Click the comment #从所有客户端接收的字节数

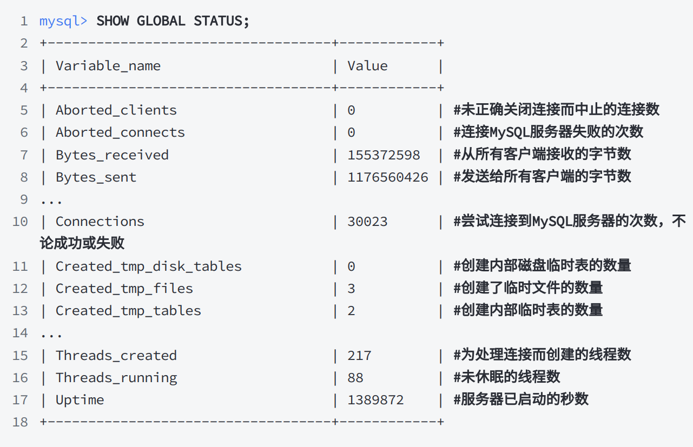click(543, 155)
